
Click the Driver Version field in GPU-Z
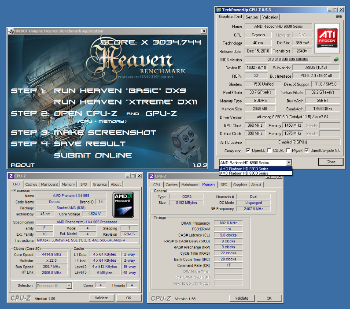pyautogui.click(x=292, y=117)
